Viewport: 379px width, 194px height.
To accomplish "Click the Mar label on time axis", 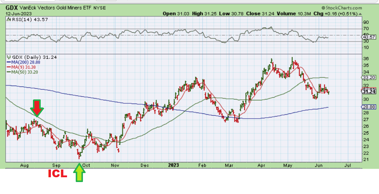I will 229,165.
